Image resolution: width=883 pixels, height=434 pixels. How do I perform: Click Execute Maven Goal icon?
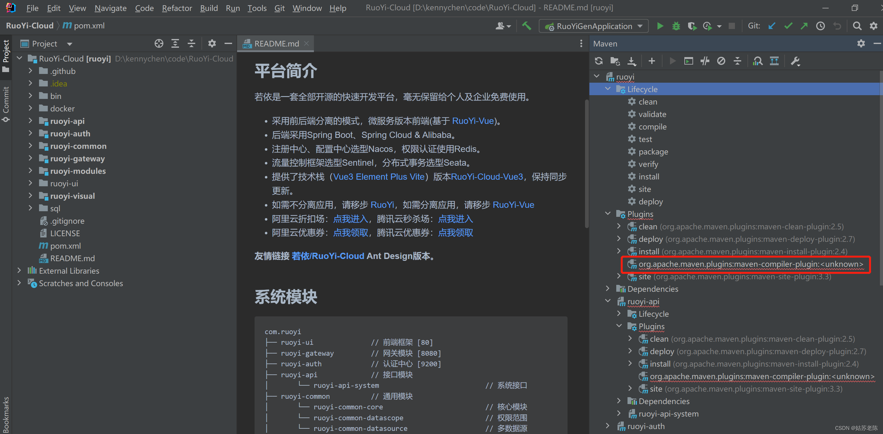click(688, 61)
